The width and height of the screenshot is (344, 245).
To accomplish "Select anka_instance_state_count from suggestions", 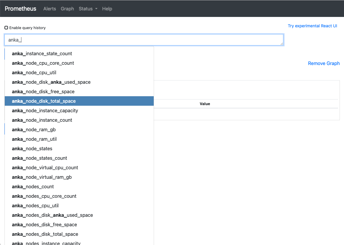I will pos(42,53).
